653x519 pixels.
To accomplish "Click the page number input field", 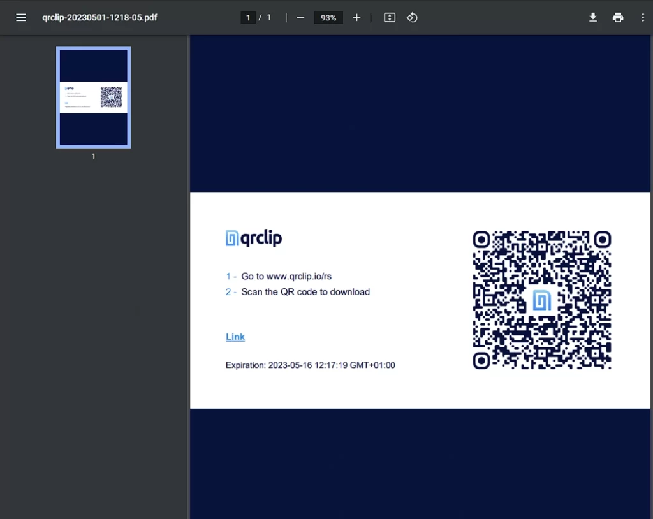I will (x=248, y=17).
